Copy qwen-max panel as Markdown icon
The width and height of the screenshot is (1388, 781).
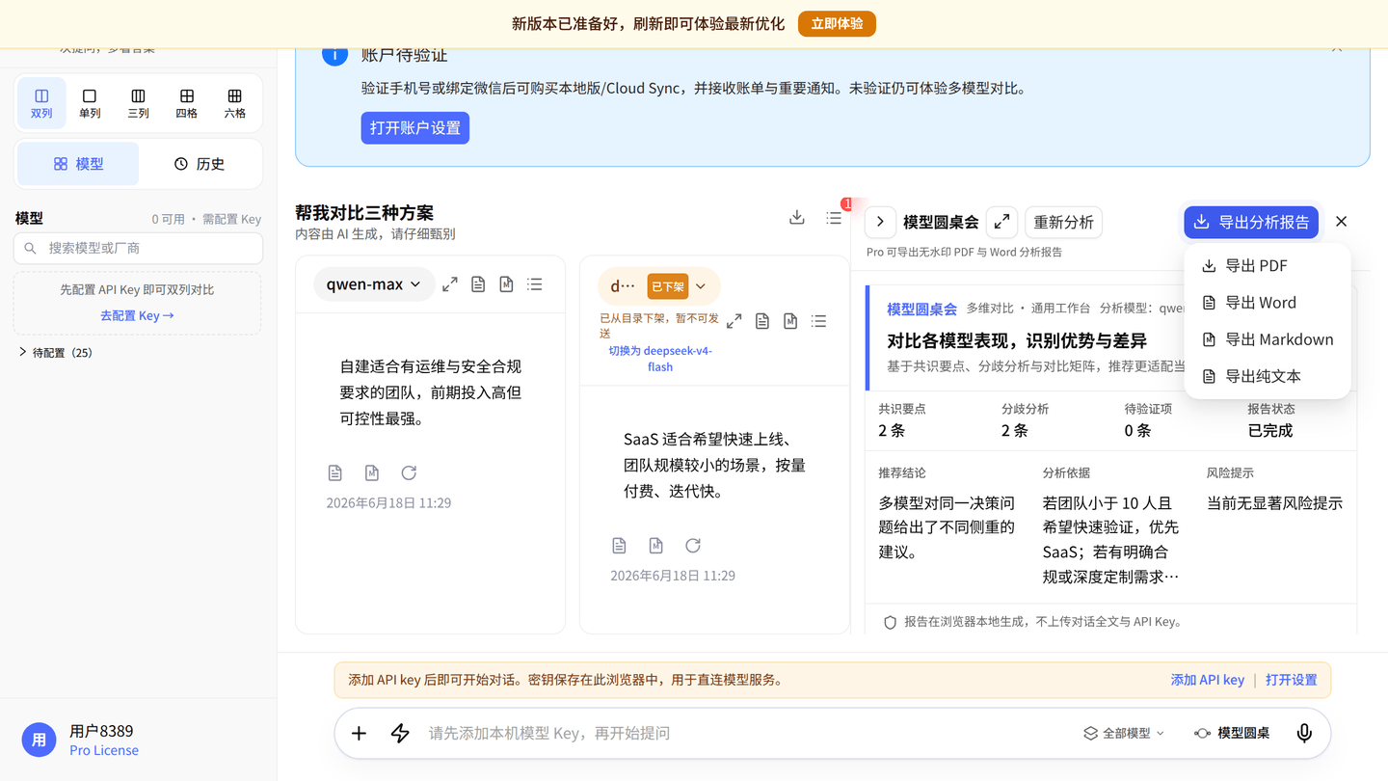[506, 284]
